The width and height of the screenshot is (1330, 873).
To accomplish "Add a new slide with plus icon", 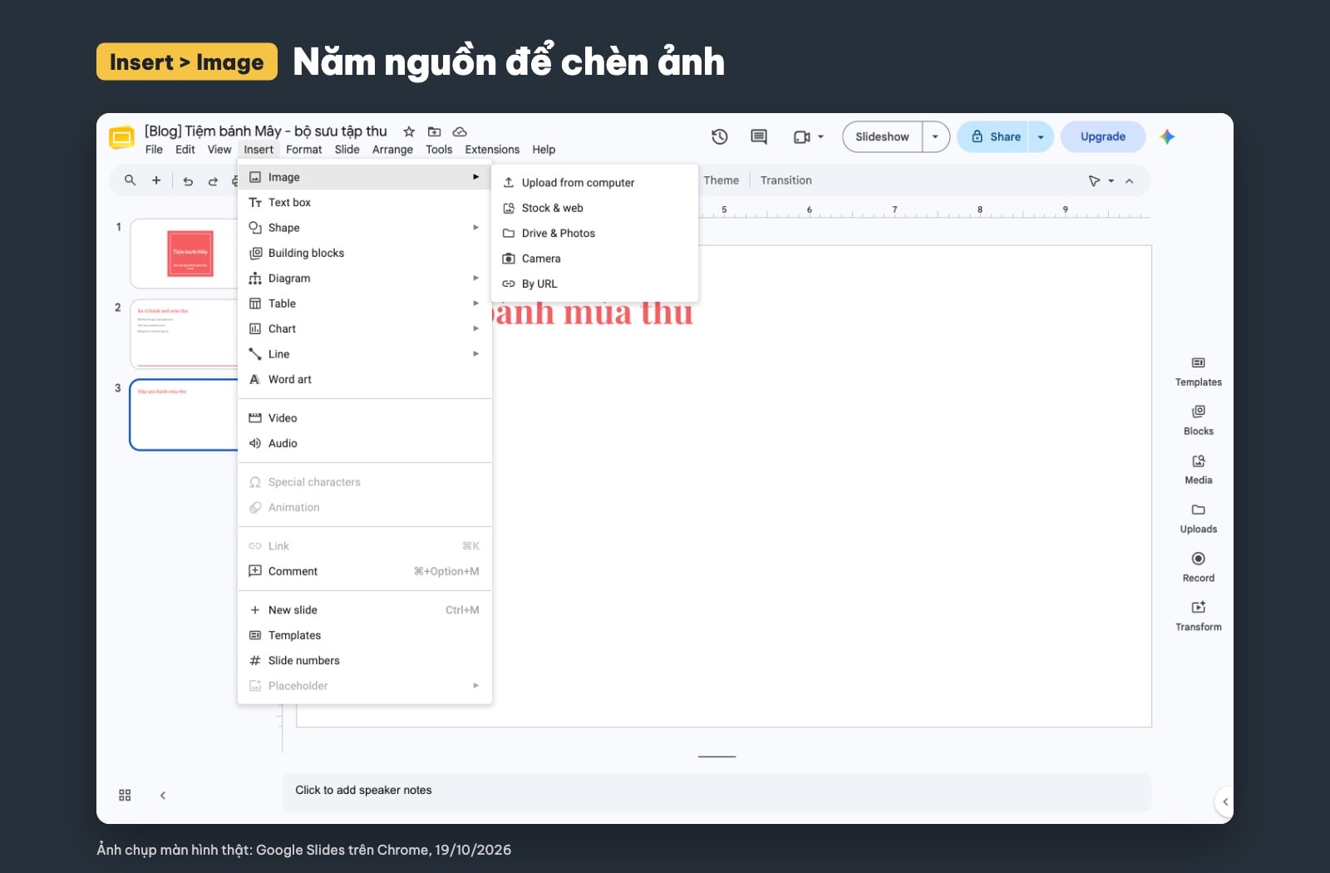I will pos(156,180).
